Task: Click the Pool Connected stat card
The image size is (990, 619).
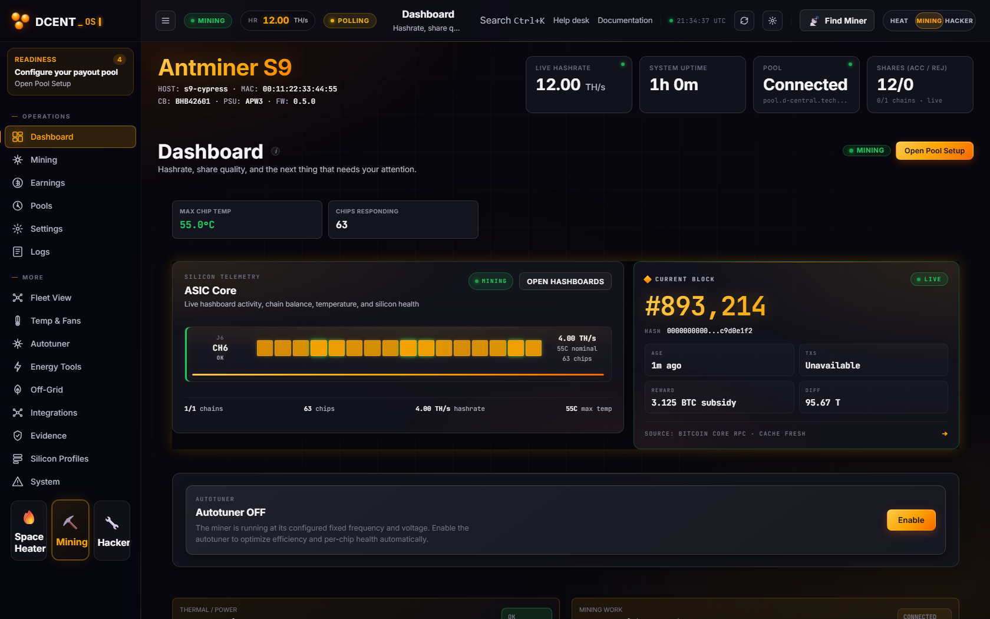Action: [x=806, y=84]
